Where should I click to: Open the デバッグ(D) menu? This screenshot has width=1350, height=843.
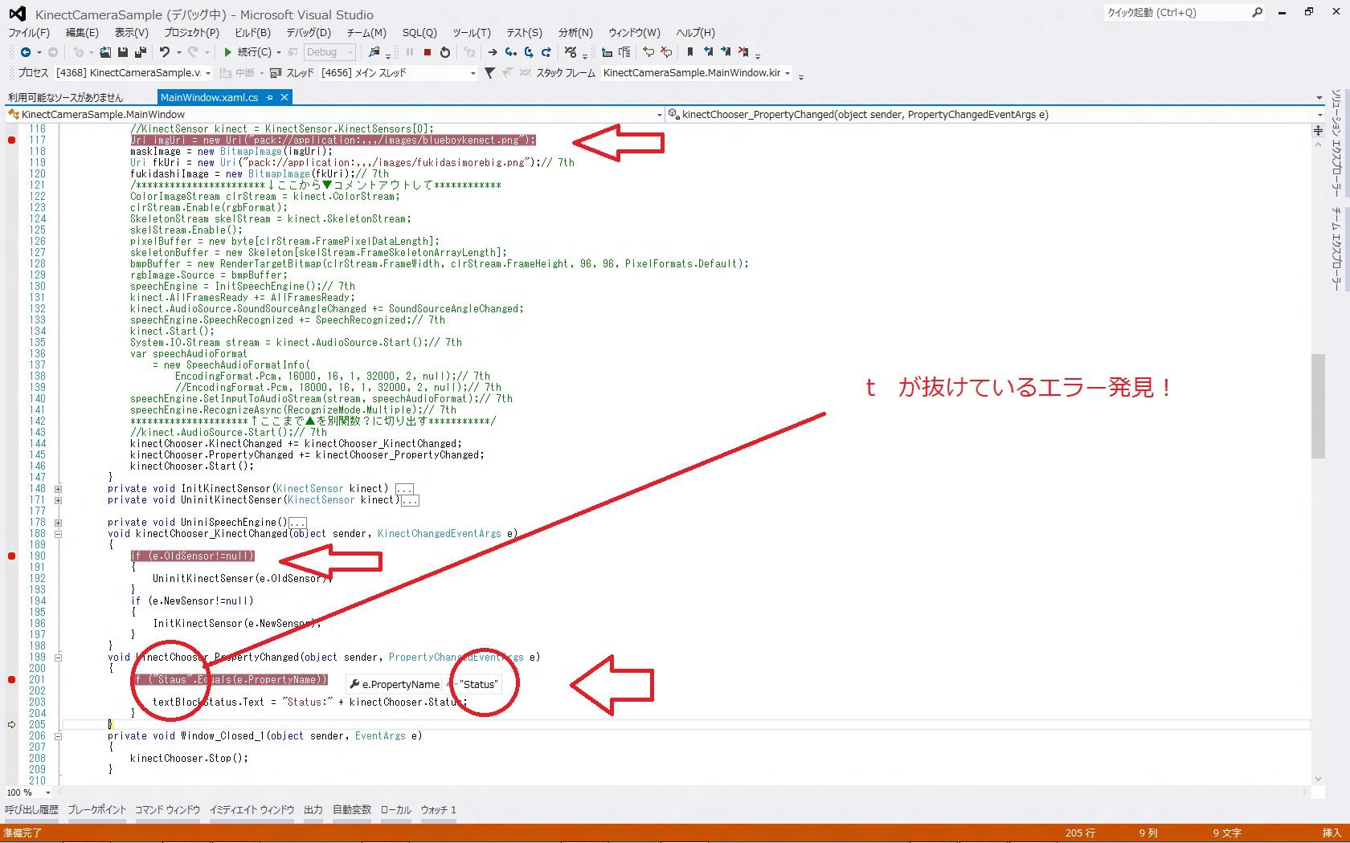tap(309, 33)
